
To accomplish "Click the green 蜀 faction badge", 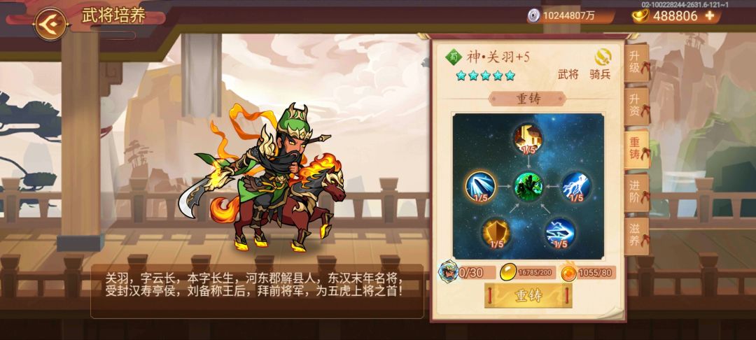I will [x=453, y=57].
